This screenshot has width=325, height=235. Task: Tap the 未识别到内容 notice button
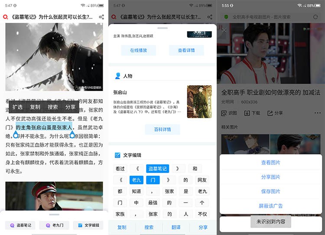click(271, 222)
